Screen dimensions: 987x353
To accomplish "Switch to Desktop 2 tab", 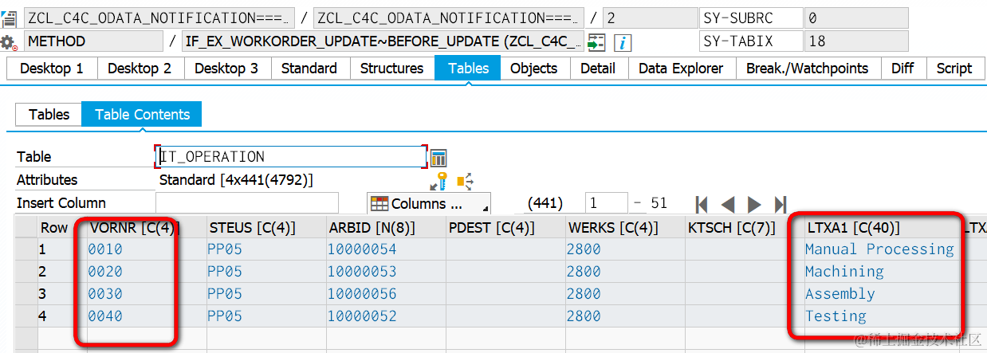I will click(x=140, y=69).
